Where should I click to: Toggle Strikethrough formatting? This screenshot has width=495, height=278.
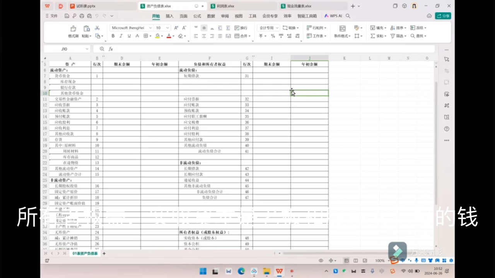click(x=137, y=36)
